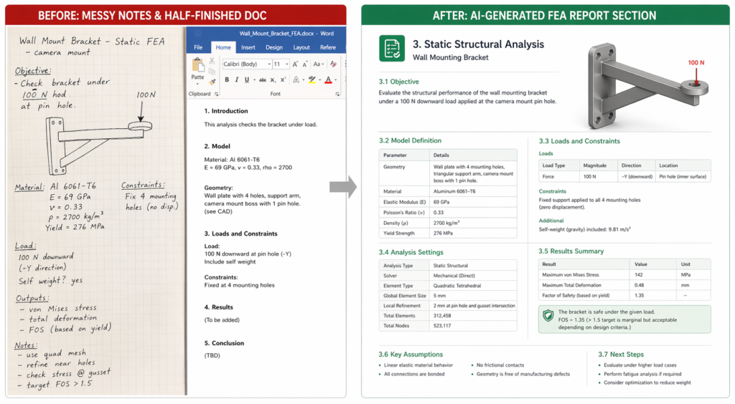Screen dimensions: 735x404
Task: Click the save icon in Word title bar
Action: [198, 33]
